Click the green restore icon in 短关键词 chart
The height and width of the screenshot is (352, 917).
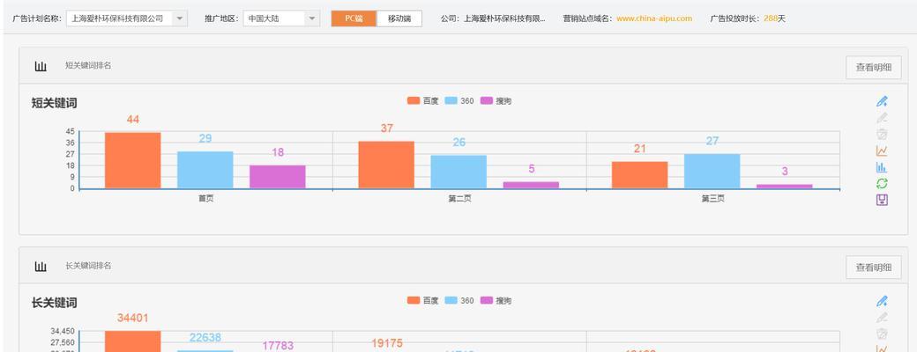point(882,183)
